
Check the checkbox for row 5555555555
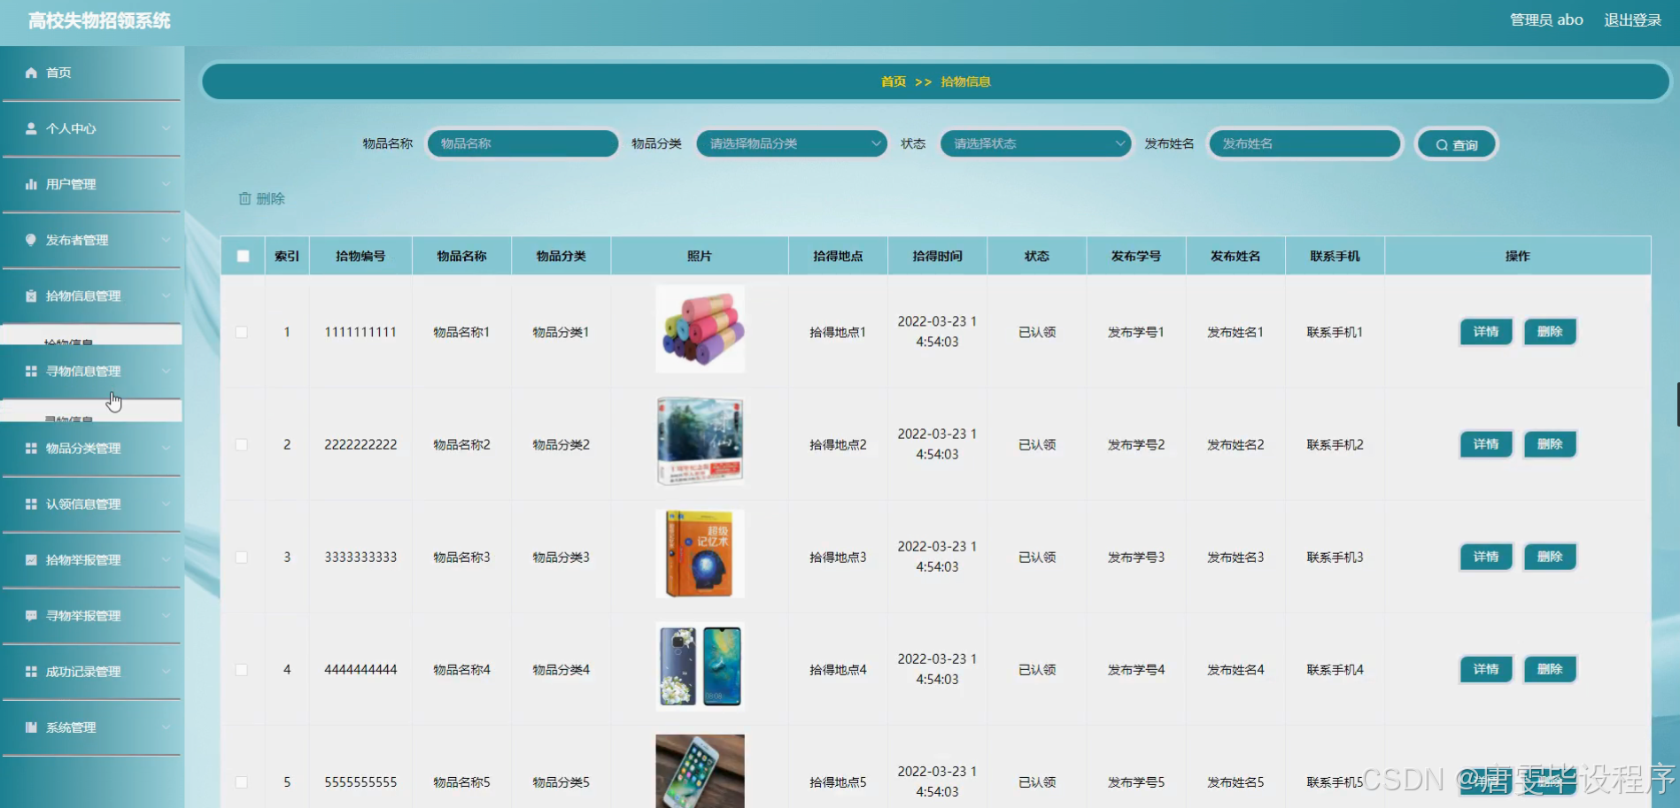pyautogui.click(x=242, y=781)
